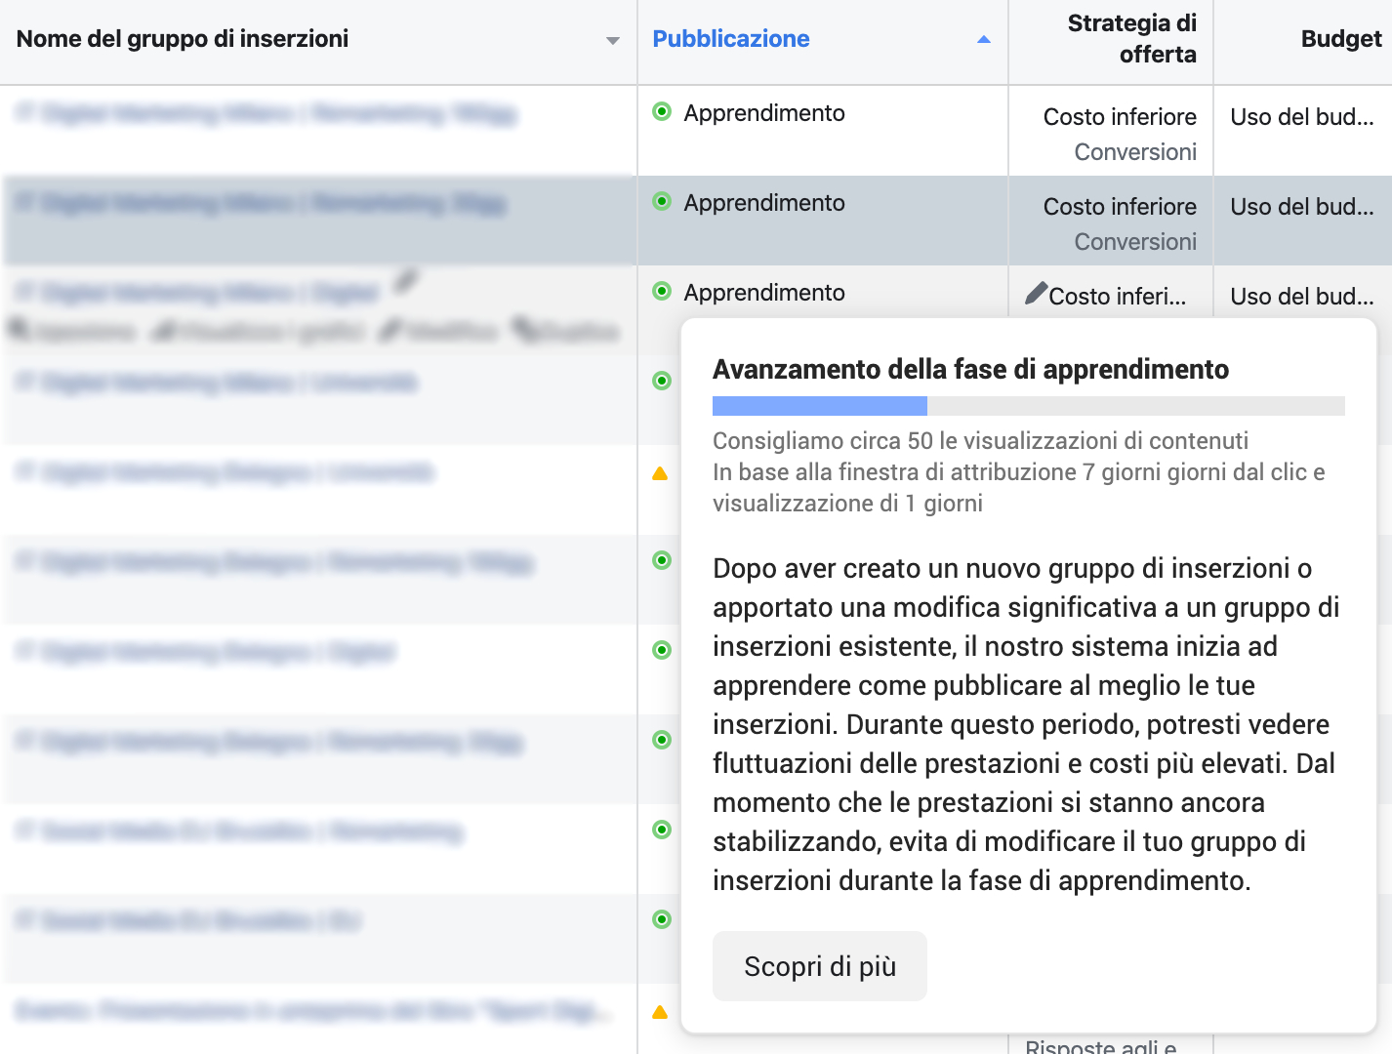Click the learning phase progress bar
Viewport: 1392px width, 1054px height.
click(x=1029, y=406)
